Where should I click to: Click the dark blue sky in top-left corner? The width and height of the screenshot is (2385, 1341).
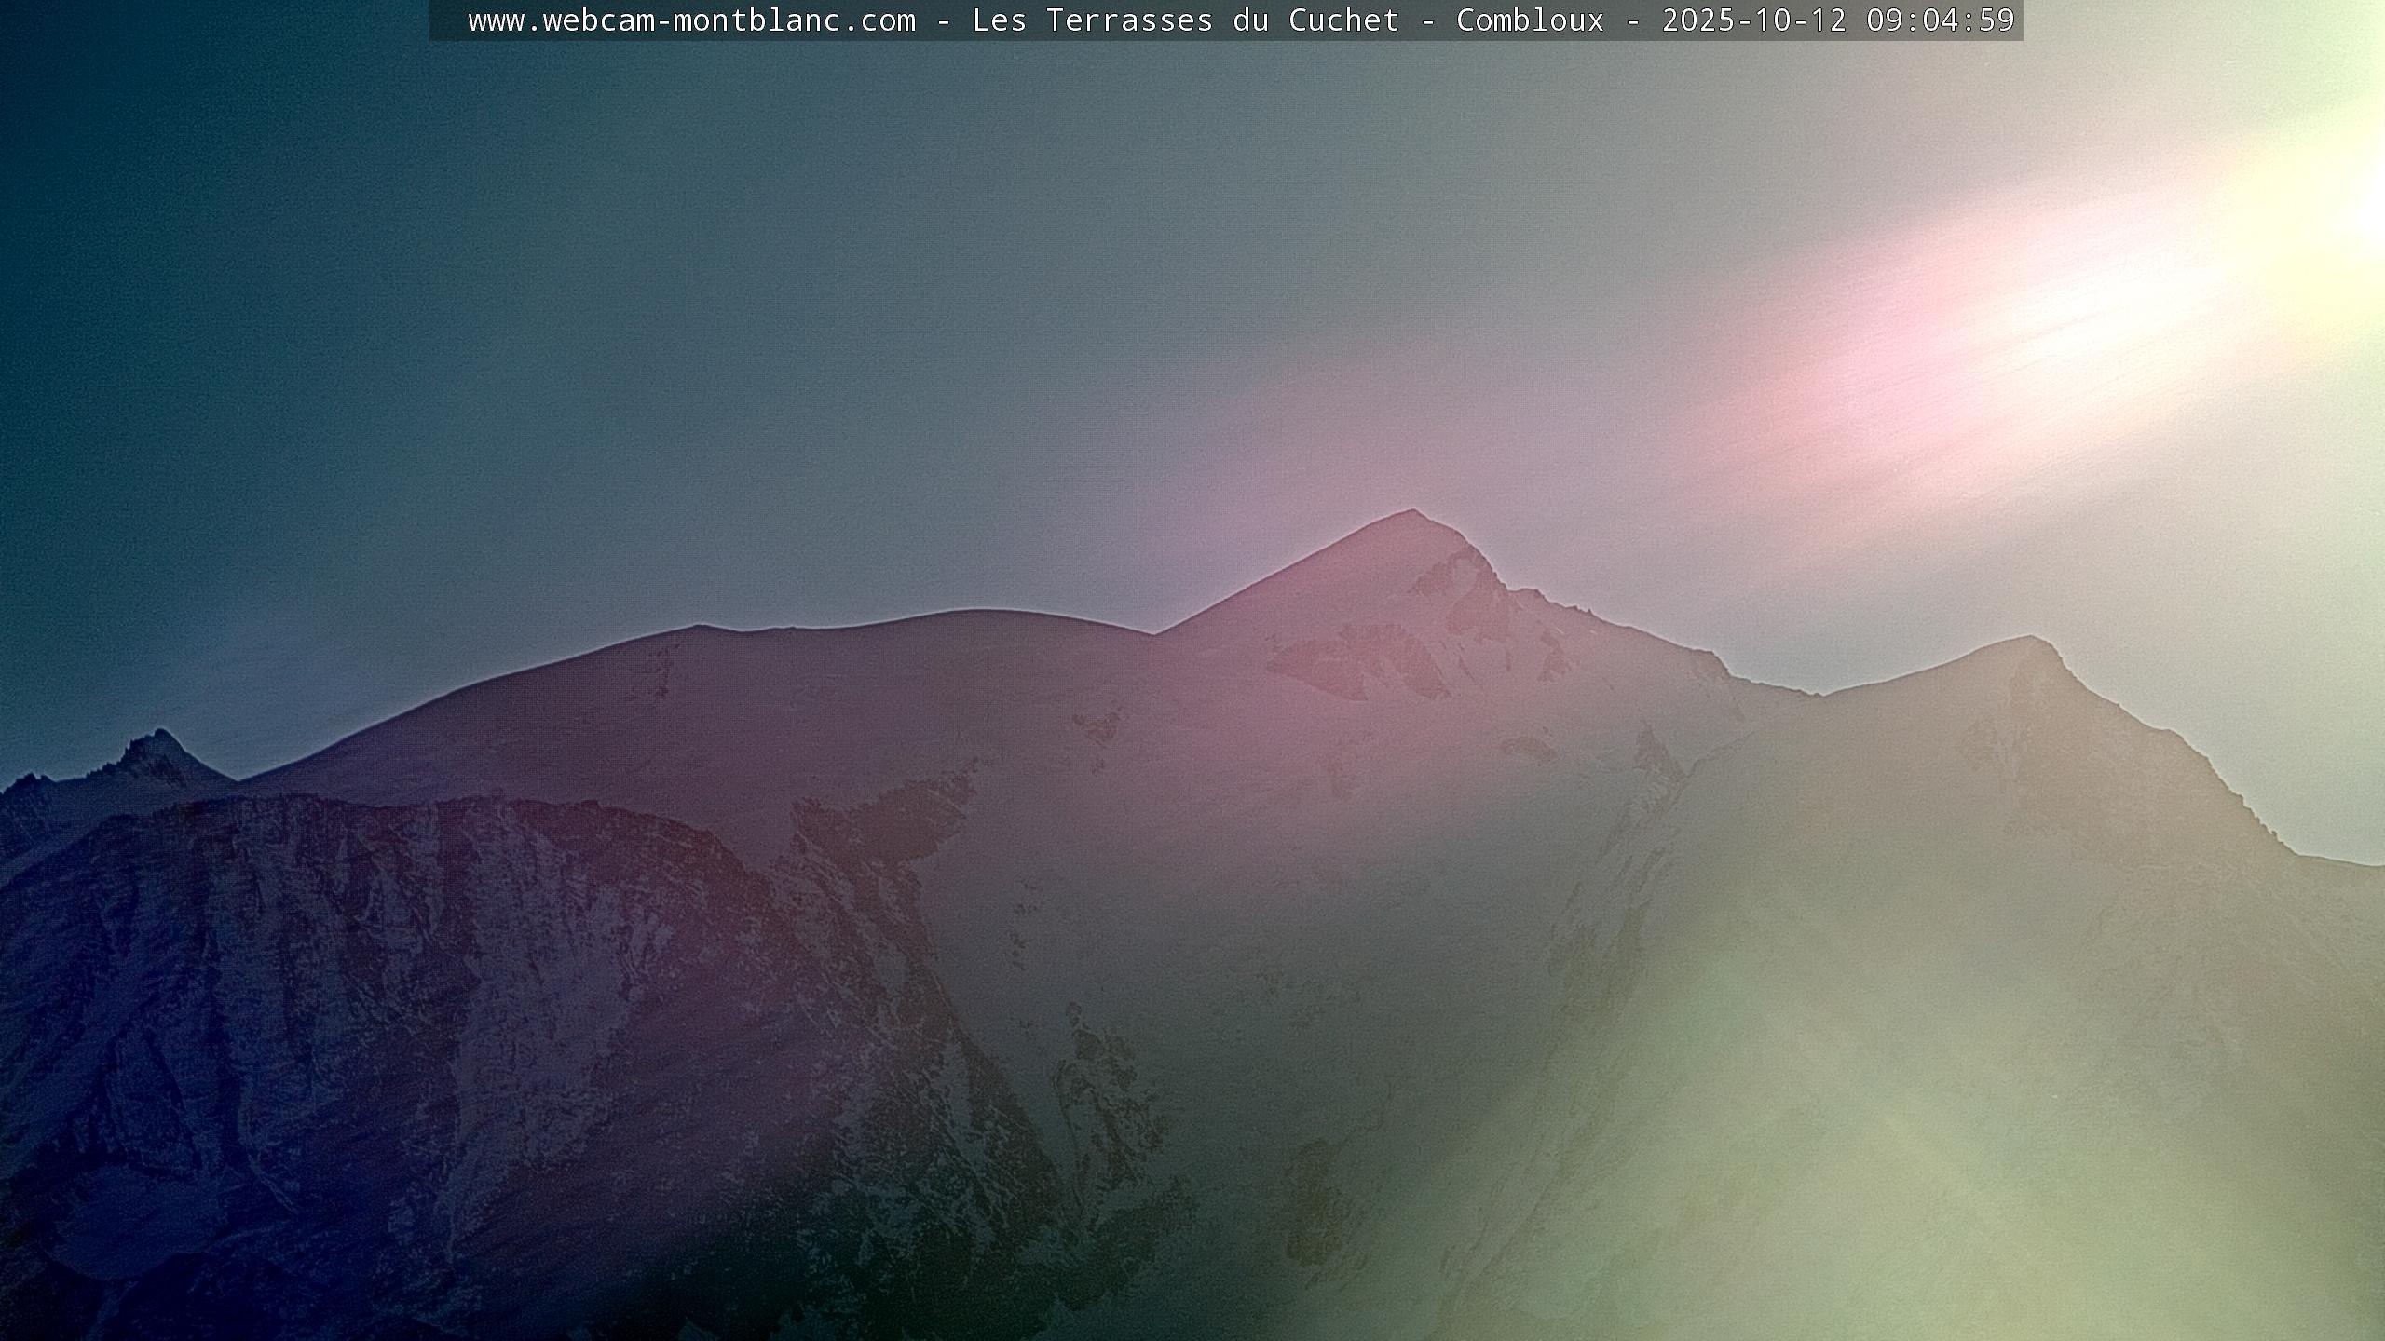click(112, 112)
